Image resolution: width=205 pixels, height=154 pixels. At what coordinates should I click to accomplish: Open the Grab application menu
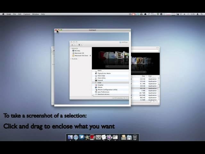pyautogui.click(x=9, y=14)
